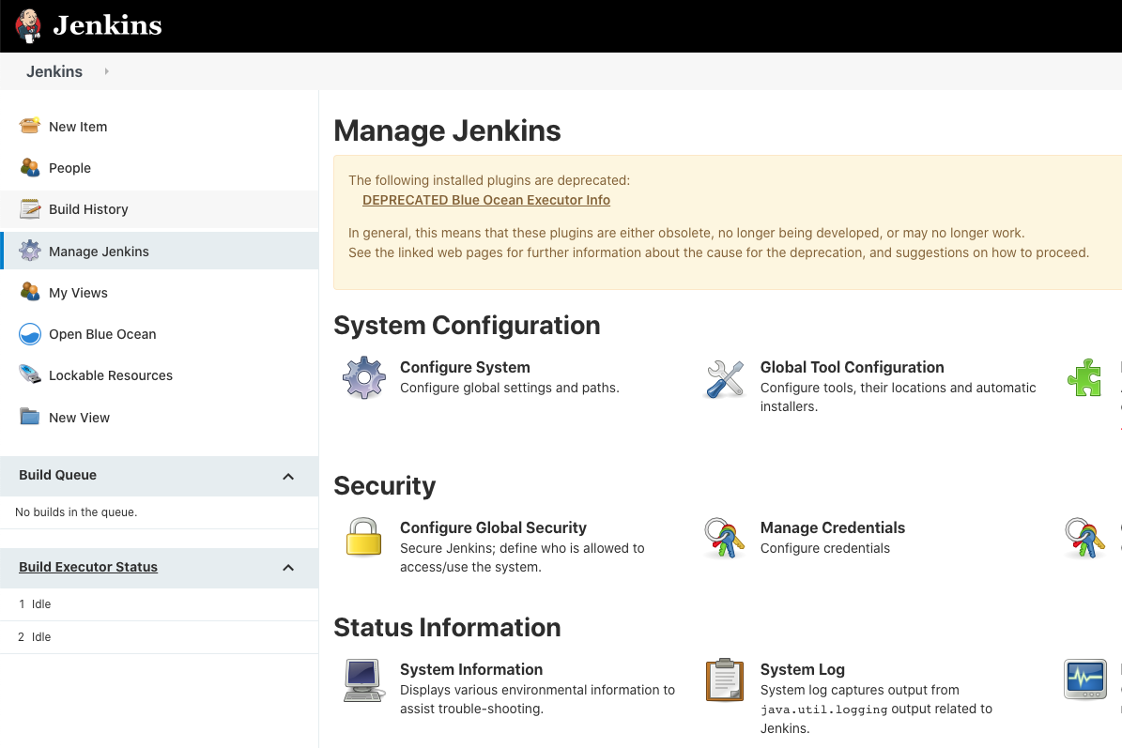Click the Manage Jenkins page heading
The image size is (1122, 748).
tap(447, 130)
